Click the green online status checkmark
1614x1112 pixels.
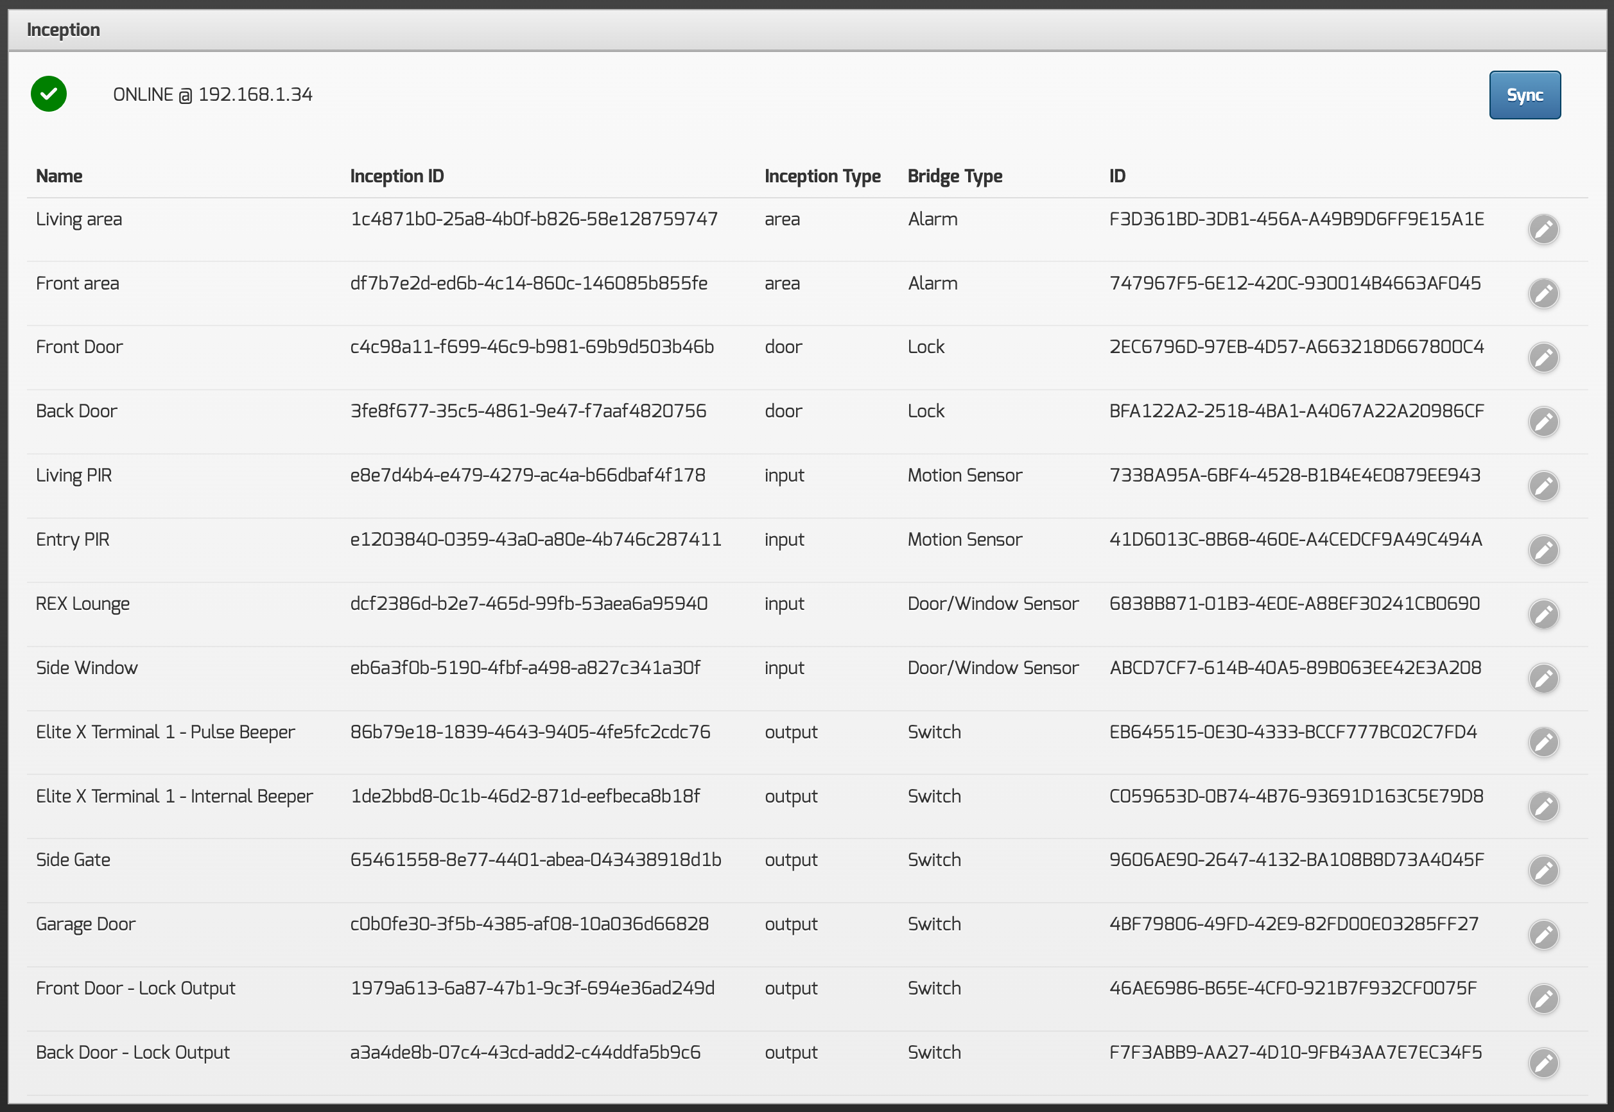point(49,93)
